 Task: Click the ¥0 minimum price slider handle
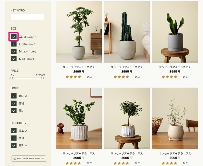click(x=12, y=78)
